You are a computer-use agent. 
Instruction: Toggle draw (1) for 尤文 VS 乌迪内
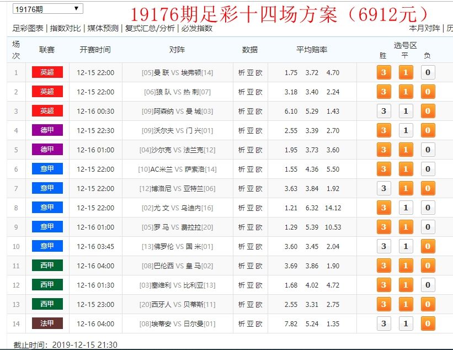click(406, 208)
